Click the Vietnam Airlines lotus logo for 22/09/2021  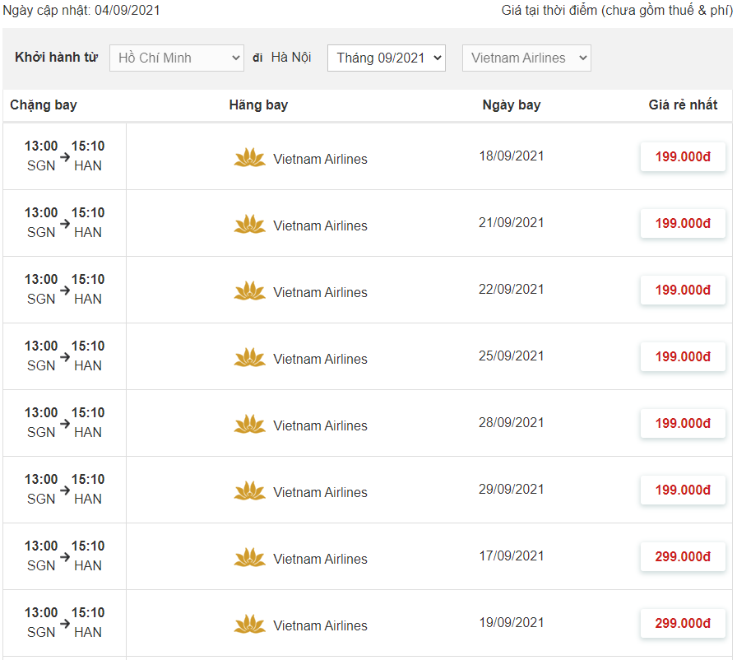coord(250,291)
